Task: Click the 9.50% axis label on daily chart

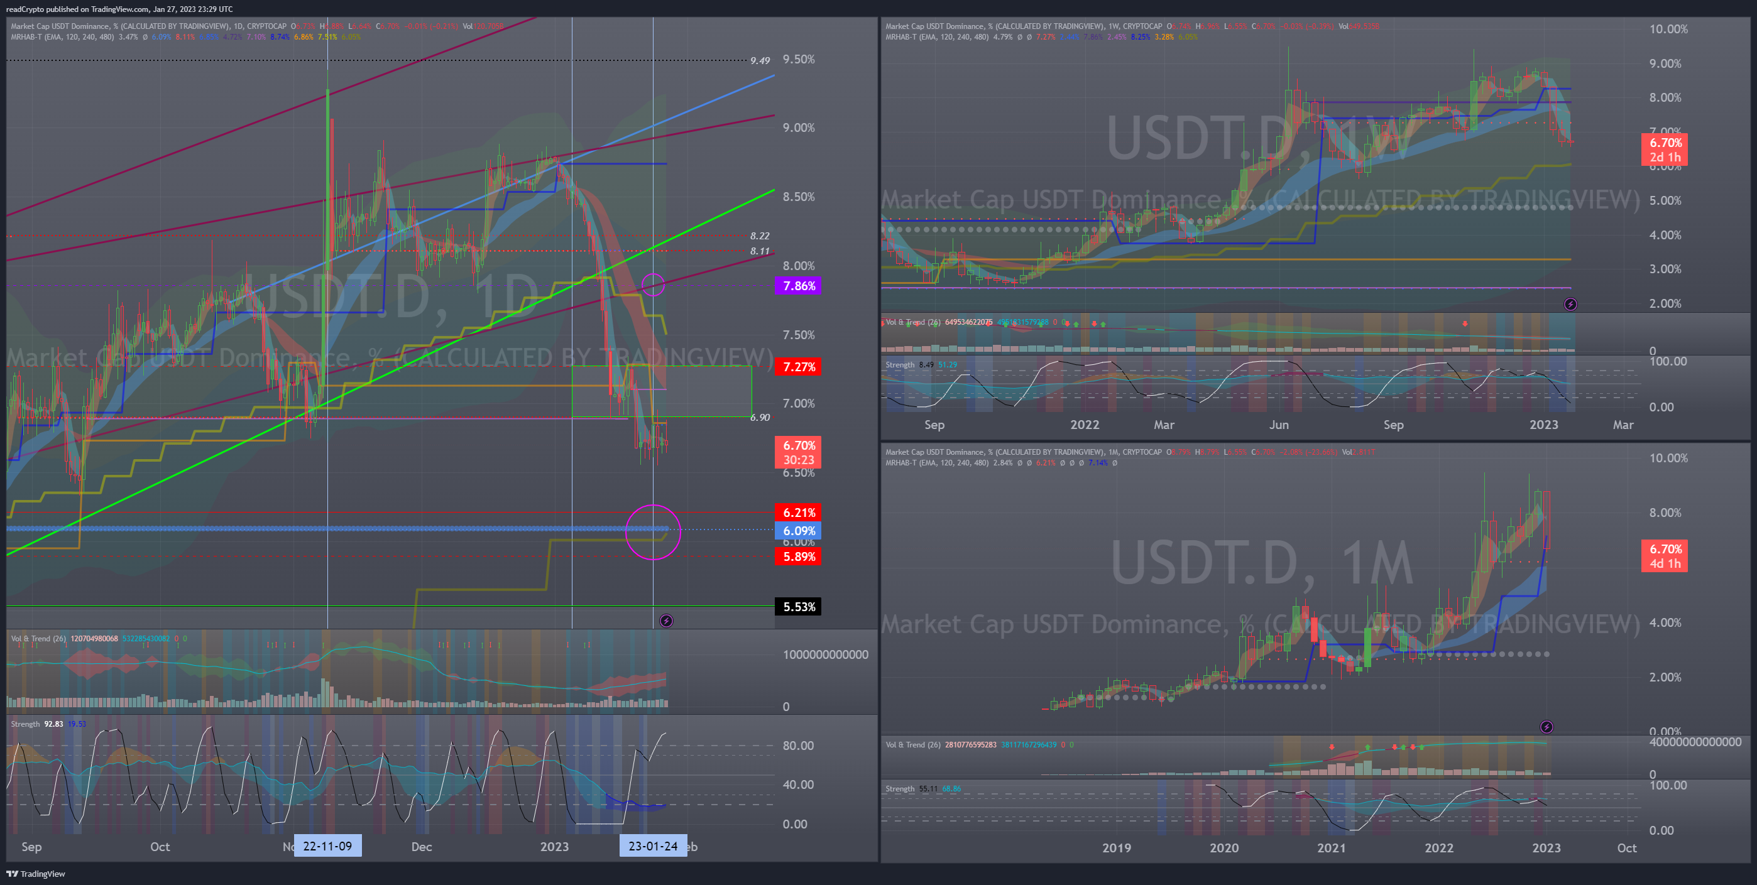Action: pyautogui.click(x=799, y=59)
